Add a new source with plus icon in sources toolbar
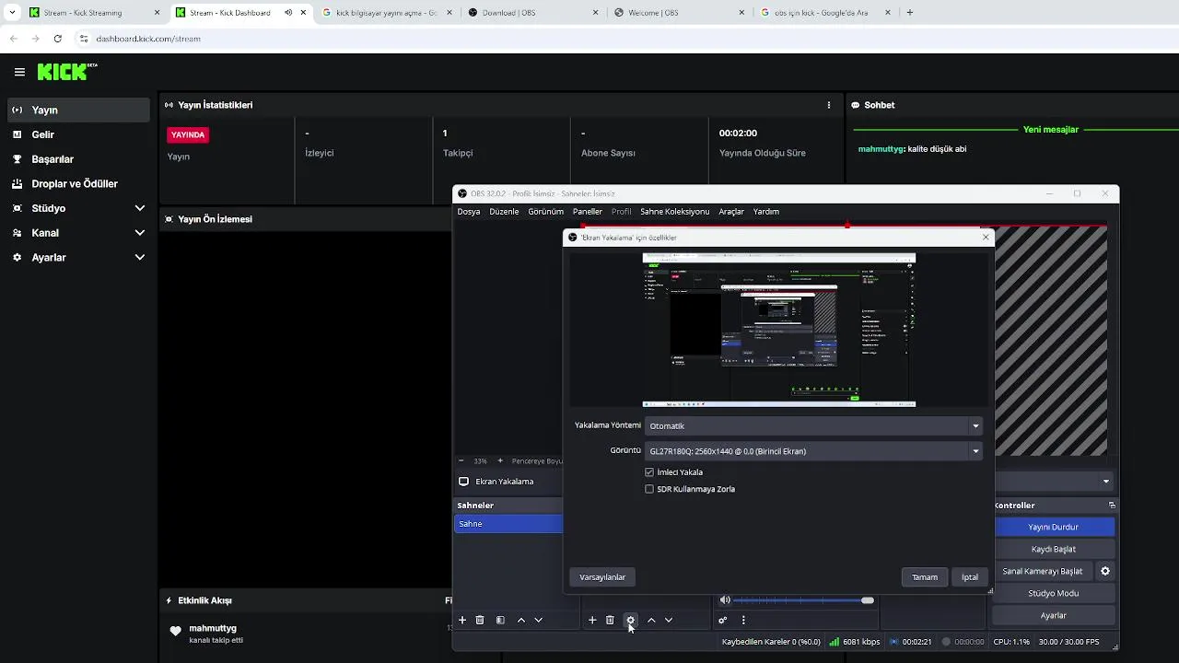The height and width of the screenshot is (663, 1179). [x=592, y=621]
